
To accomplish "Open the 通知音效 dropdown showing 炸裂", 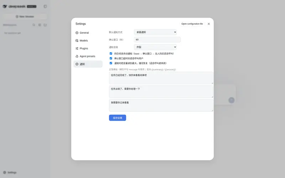I will click(x=155, y=47).
